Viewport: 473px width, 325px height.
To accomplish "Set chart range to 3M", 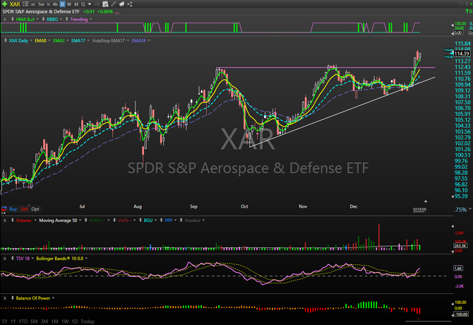I will click(x=44, y=321).
